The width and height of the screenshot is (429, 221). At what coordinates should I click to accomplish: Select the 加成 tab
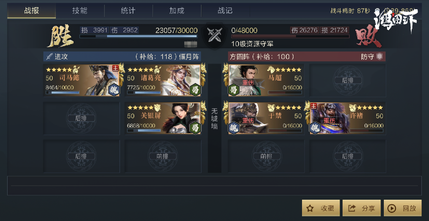pos(177,11)
